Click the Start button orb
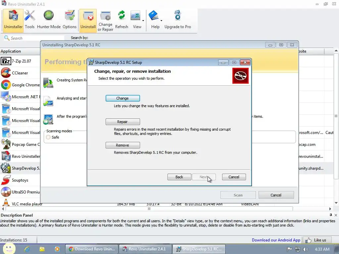Image resolution: width=339 pixels, height=254 pixels. tap(9, 249)
